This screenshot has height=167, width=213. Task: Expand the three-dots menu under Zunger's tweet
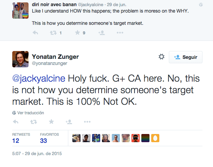(87, 122)
